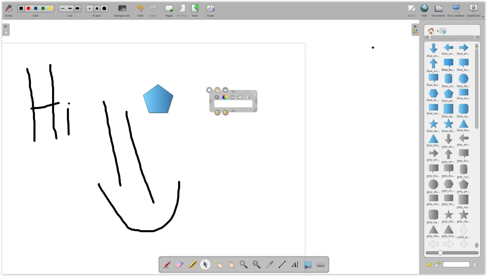Open the color wheel on the text box widget

(x=224, y=97)
